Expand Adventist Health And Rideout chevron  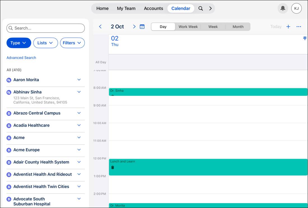click(79, 174)
